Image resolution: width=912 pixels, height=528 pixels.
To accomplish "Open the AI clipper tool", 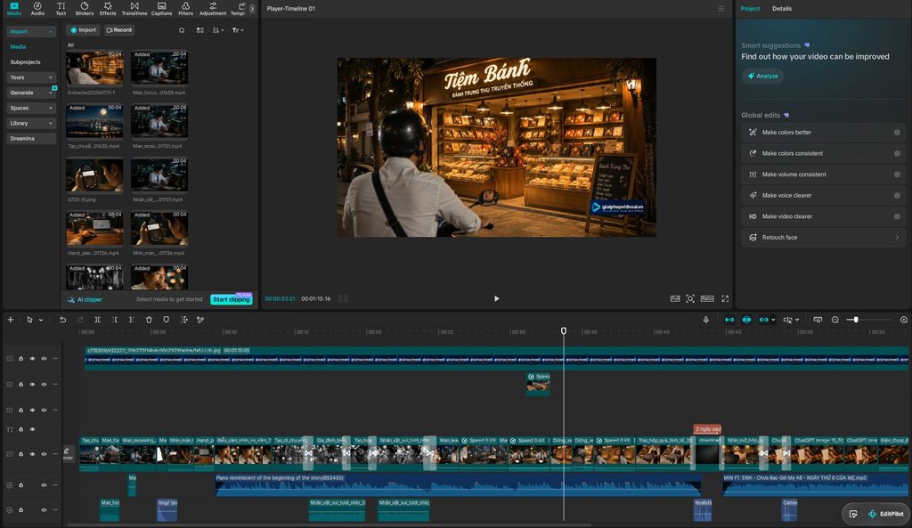I will (85, 299).
